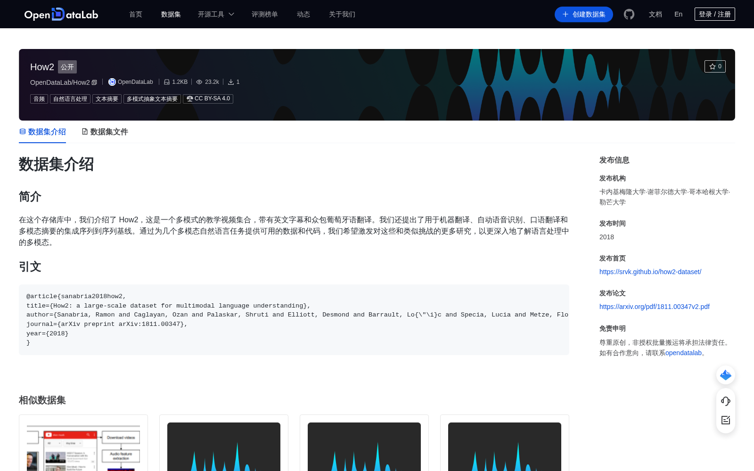Viewport: 754px width, 471px height.
Task: Open the 动态 navigation item
Action: 303,14
